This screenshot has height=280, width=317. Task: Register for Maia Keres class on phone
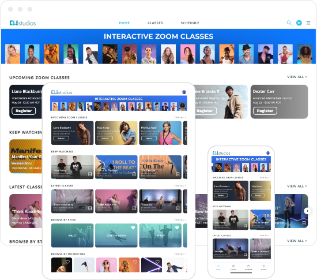click(258, 195)
